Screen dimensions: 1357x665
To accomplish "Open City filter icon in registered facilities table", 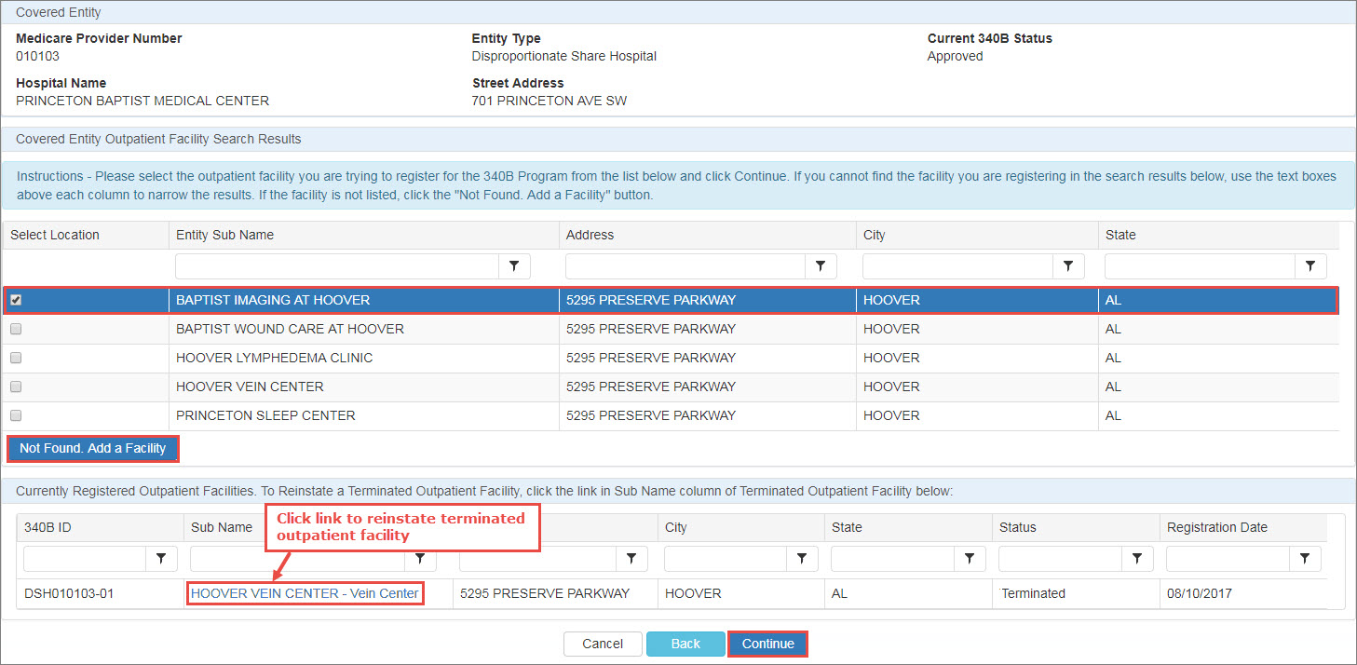I will tap(802, 558).
